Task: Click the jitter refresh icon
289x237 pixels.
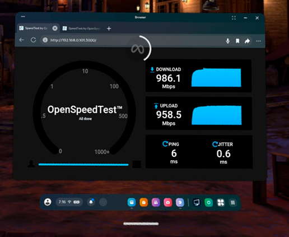Action: click(215, 144)
